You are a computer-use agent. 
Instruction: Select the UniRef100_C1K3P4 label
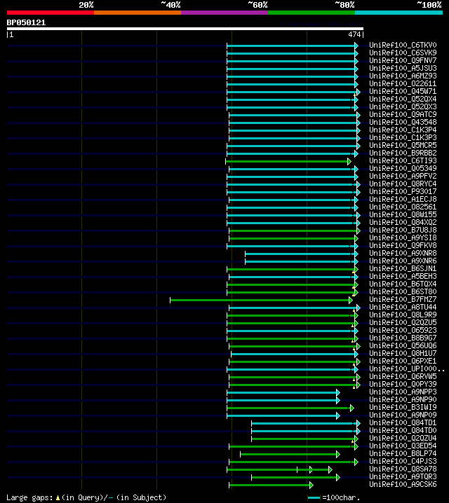403,130
